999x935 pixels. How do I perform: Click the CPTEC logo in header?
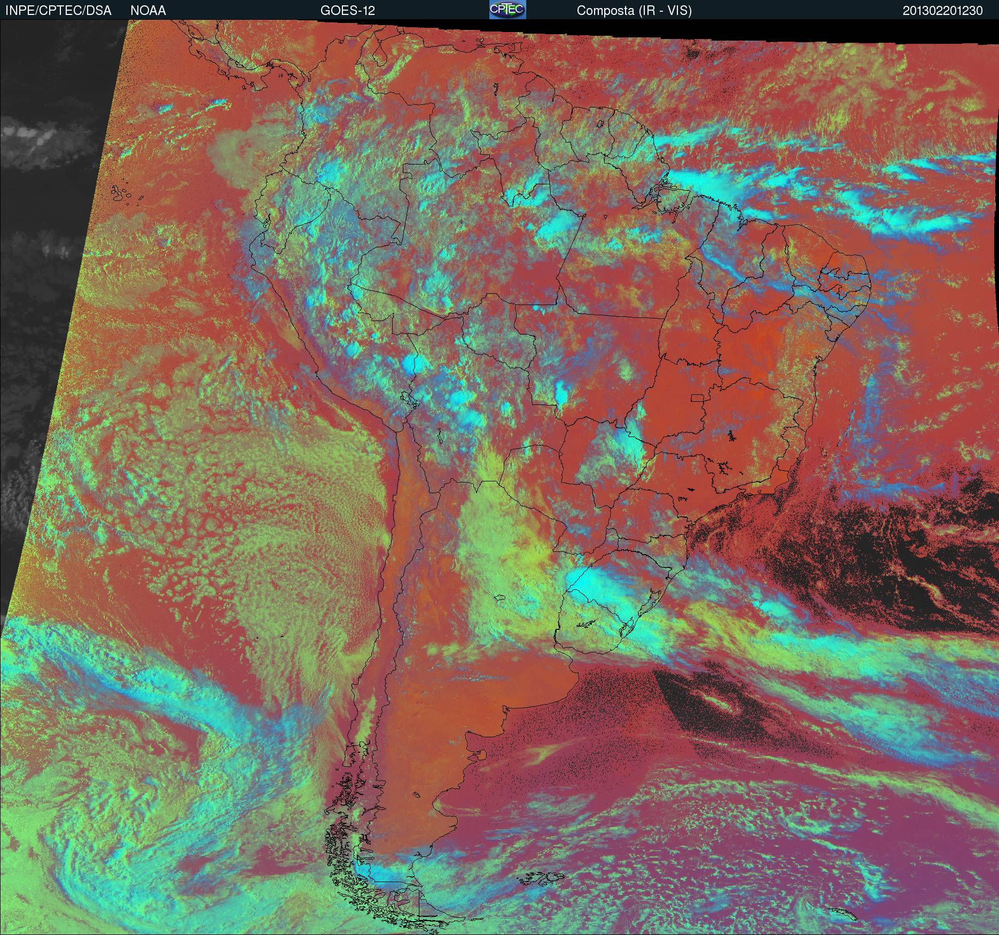click(508, 10)
